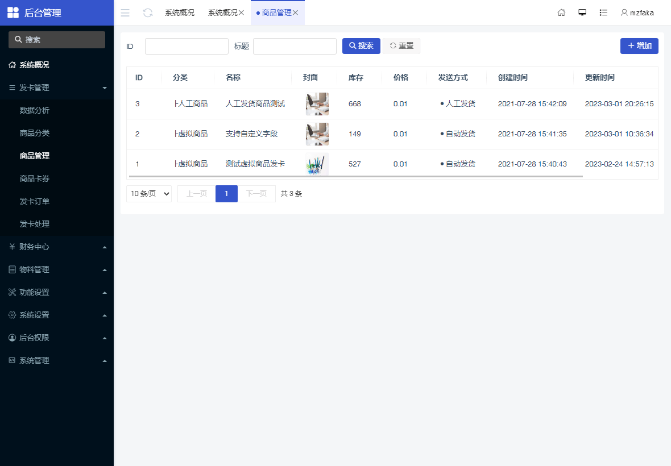Image resolution: width=671 pixels, height=466 pixels.
Task: Click product name 测试虚拟商品发卡
Action: (x=255, y=164)
